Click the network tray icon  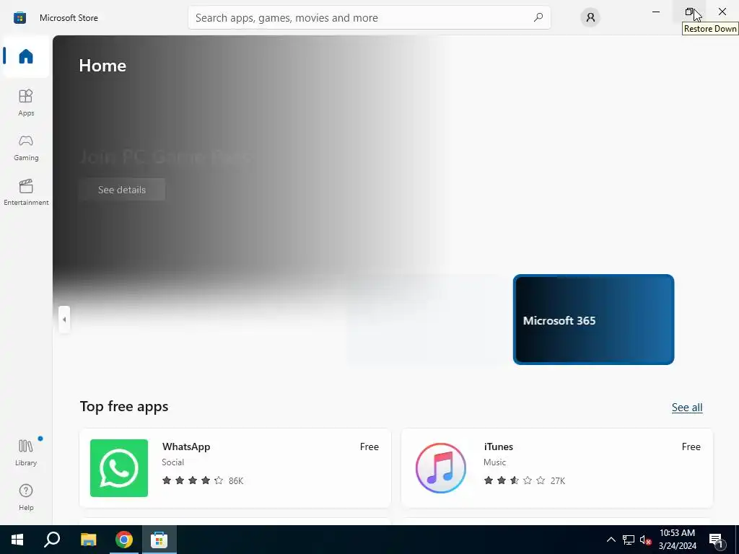click(629, 540)
